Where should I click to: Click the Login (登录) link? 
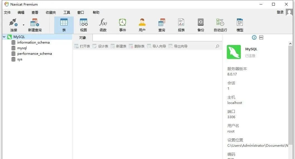[x=280, y=12]
